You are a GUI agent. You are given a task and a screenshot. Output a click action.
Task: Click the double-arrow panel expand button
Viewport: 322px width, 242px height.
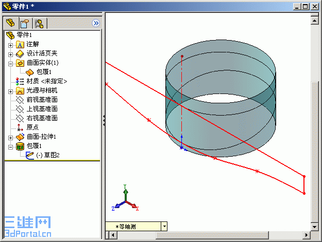[x=96, y=23]
